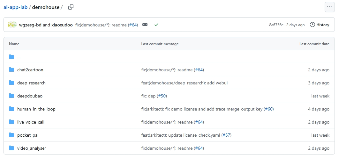This screenshot has height=158, width=339.
Task: Open the chat2cartoon folder icon
Action: pos(11,70)
